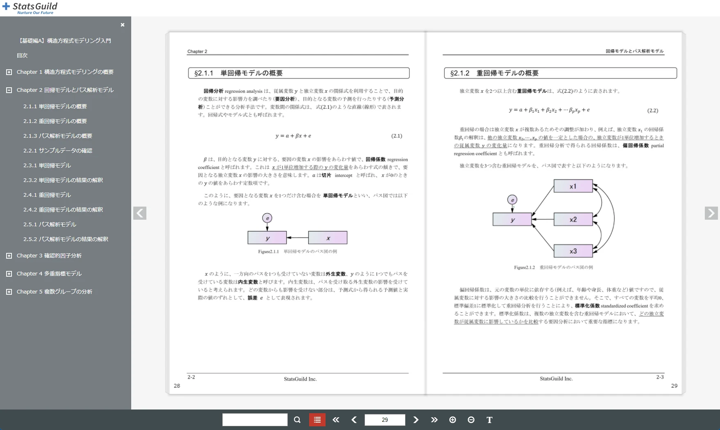The height and width of the screenshot is (430, 720).
Task: Open section 2.1.3 パス解析モデルの概要
Action: tap(57, 136)
